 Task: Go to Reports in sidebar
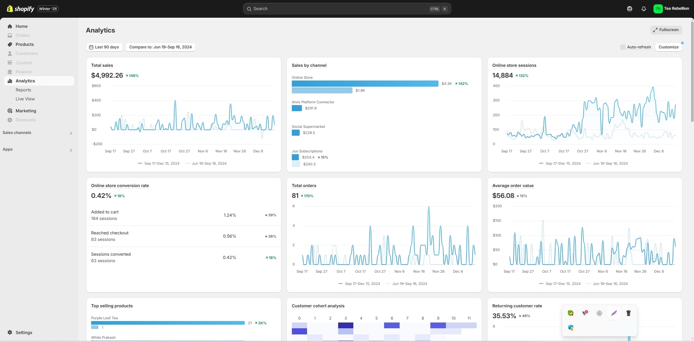click(x=23, y=90)
